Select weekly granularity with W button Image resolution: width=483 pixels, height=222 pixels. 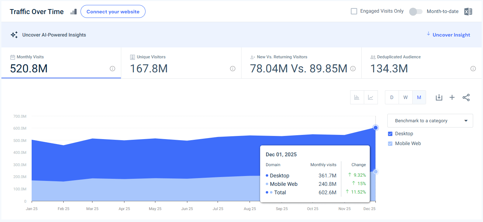405,97
